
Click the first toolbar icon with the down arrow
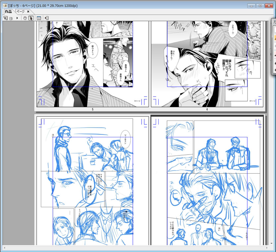pyautogui.click(x=6, y=18)
